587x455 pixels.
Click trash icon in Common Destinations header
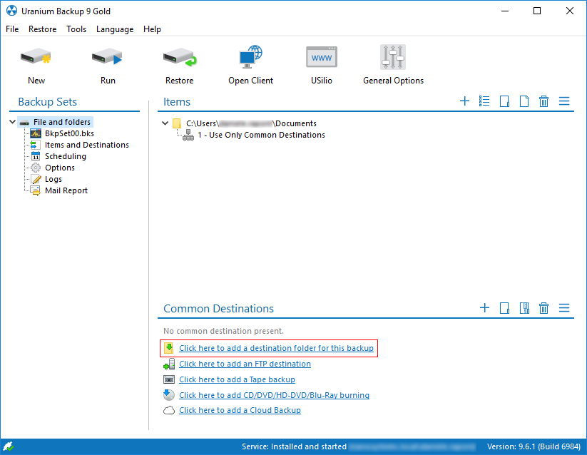(x=543, y=308)
